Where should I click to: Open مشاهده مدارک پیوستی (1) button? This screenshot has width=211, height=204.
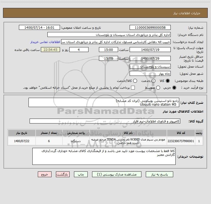[117, 174]
